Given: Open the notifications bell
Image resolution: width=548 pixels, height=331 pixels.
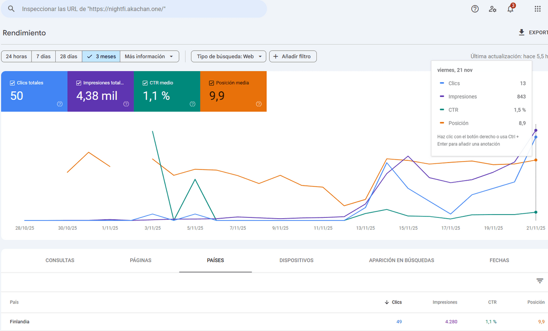Looking at the screenshot, I should click(x=511, y=9).
